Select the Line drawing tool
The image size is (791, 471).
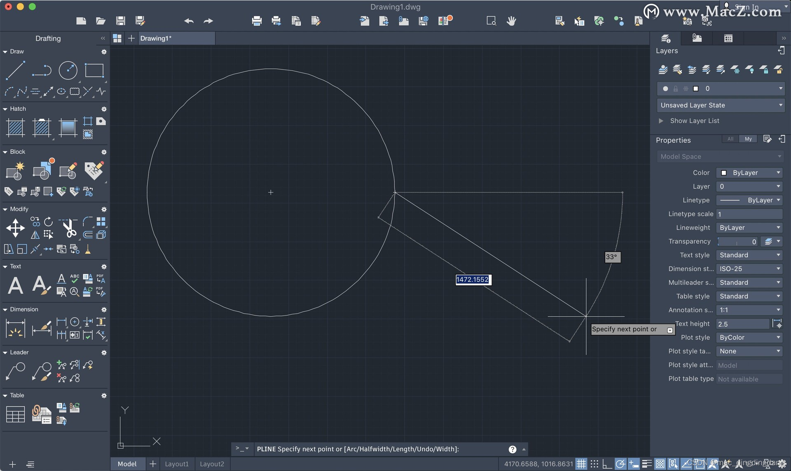pyautogui.click(x=15, y=70)
